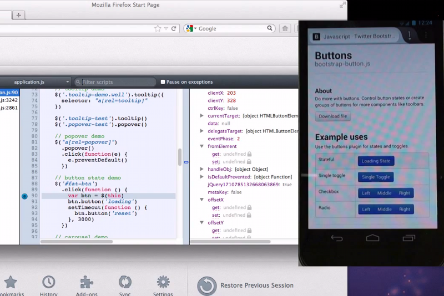Select Radio row Left button on phone
The width and height of the screenshot is (444, 296).
[x=366, y=209]
